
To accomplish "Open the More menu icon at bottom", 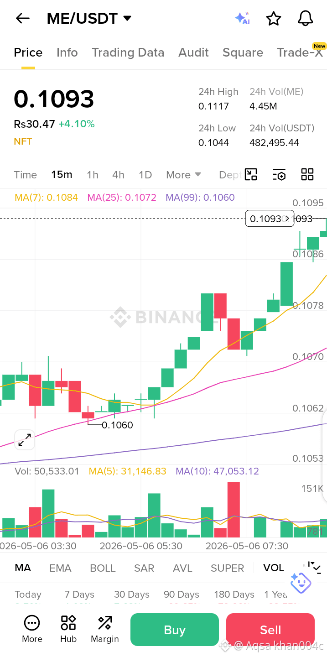I will (x=32, y=629).
